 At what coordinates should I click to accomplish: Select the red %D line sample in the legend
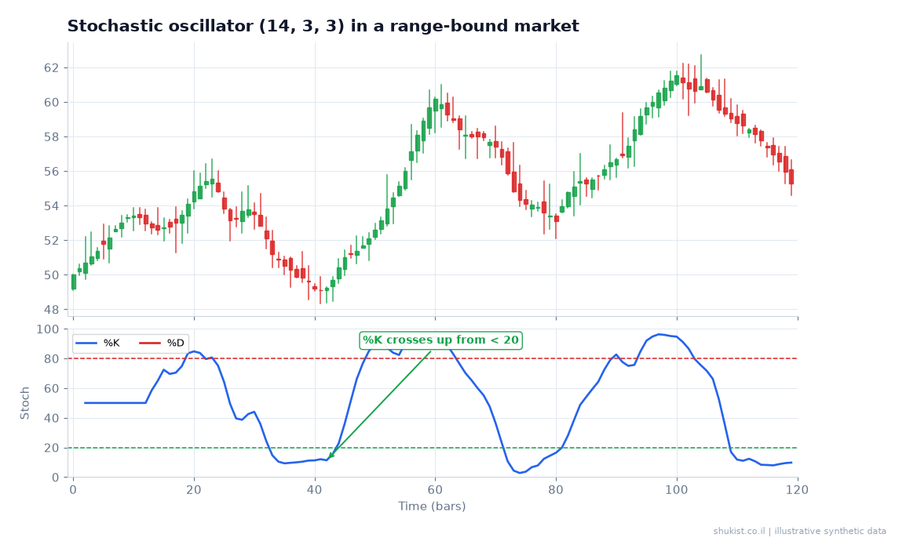pos(150,343)
